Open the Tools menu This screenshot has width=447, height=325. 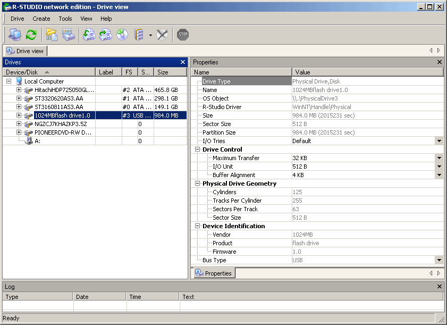(65, 19)
